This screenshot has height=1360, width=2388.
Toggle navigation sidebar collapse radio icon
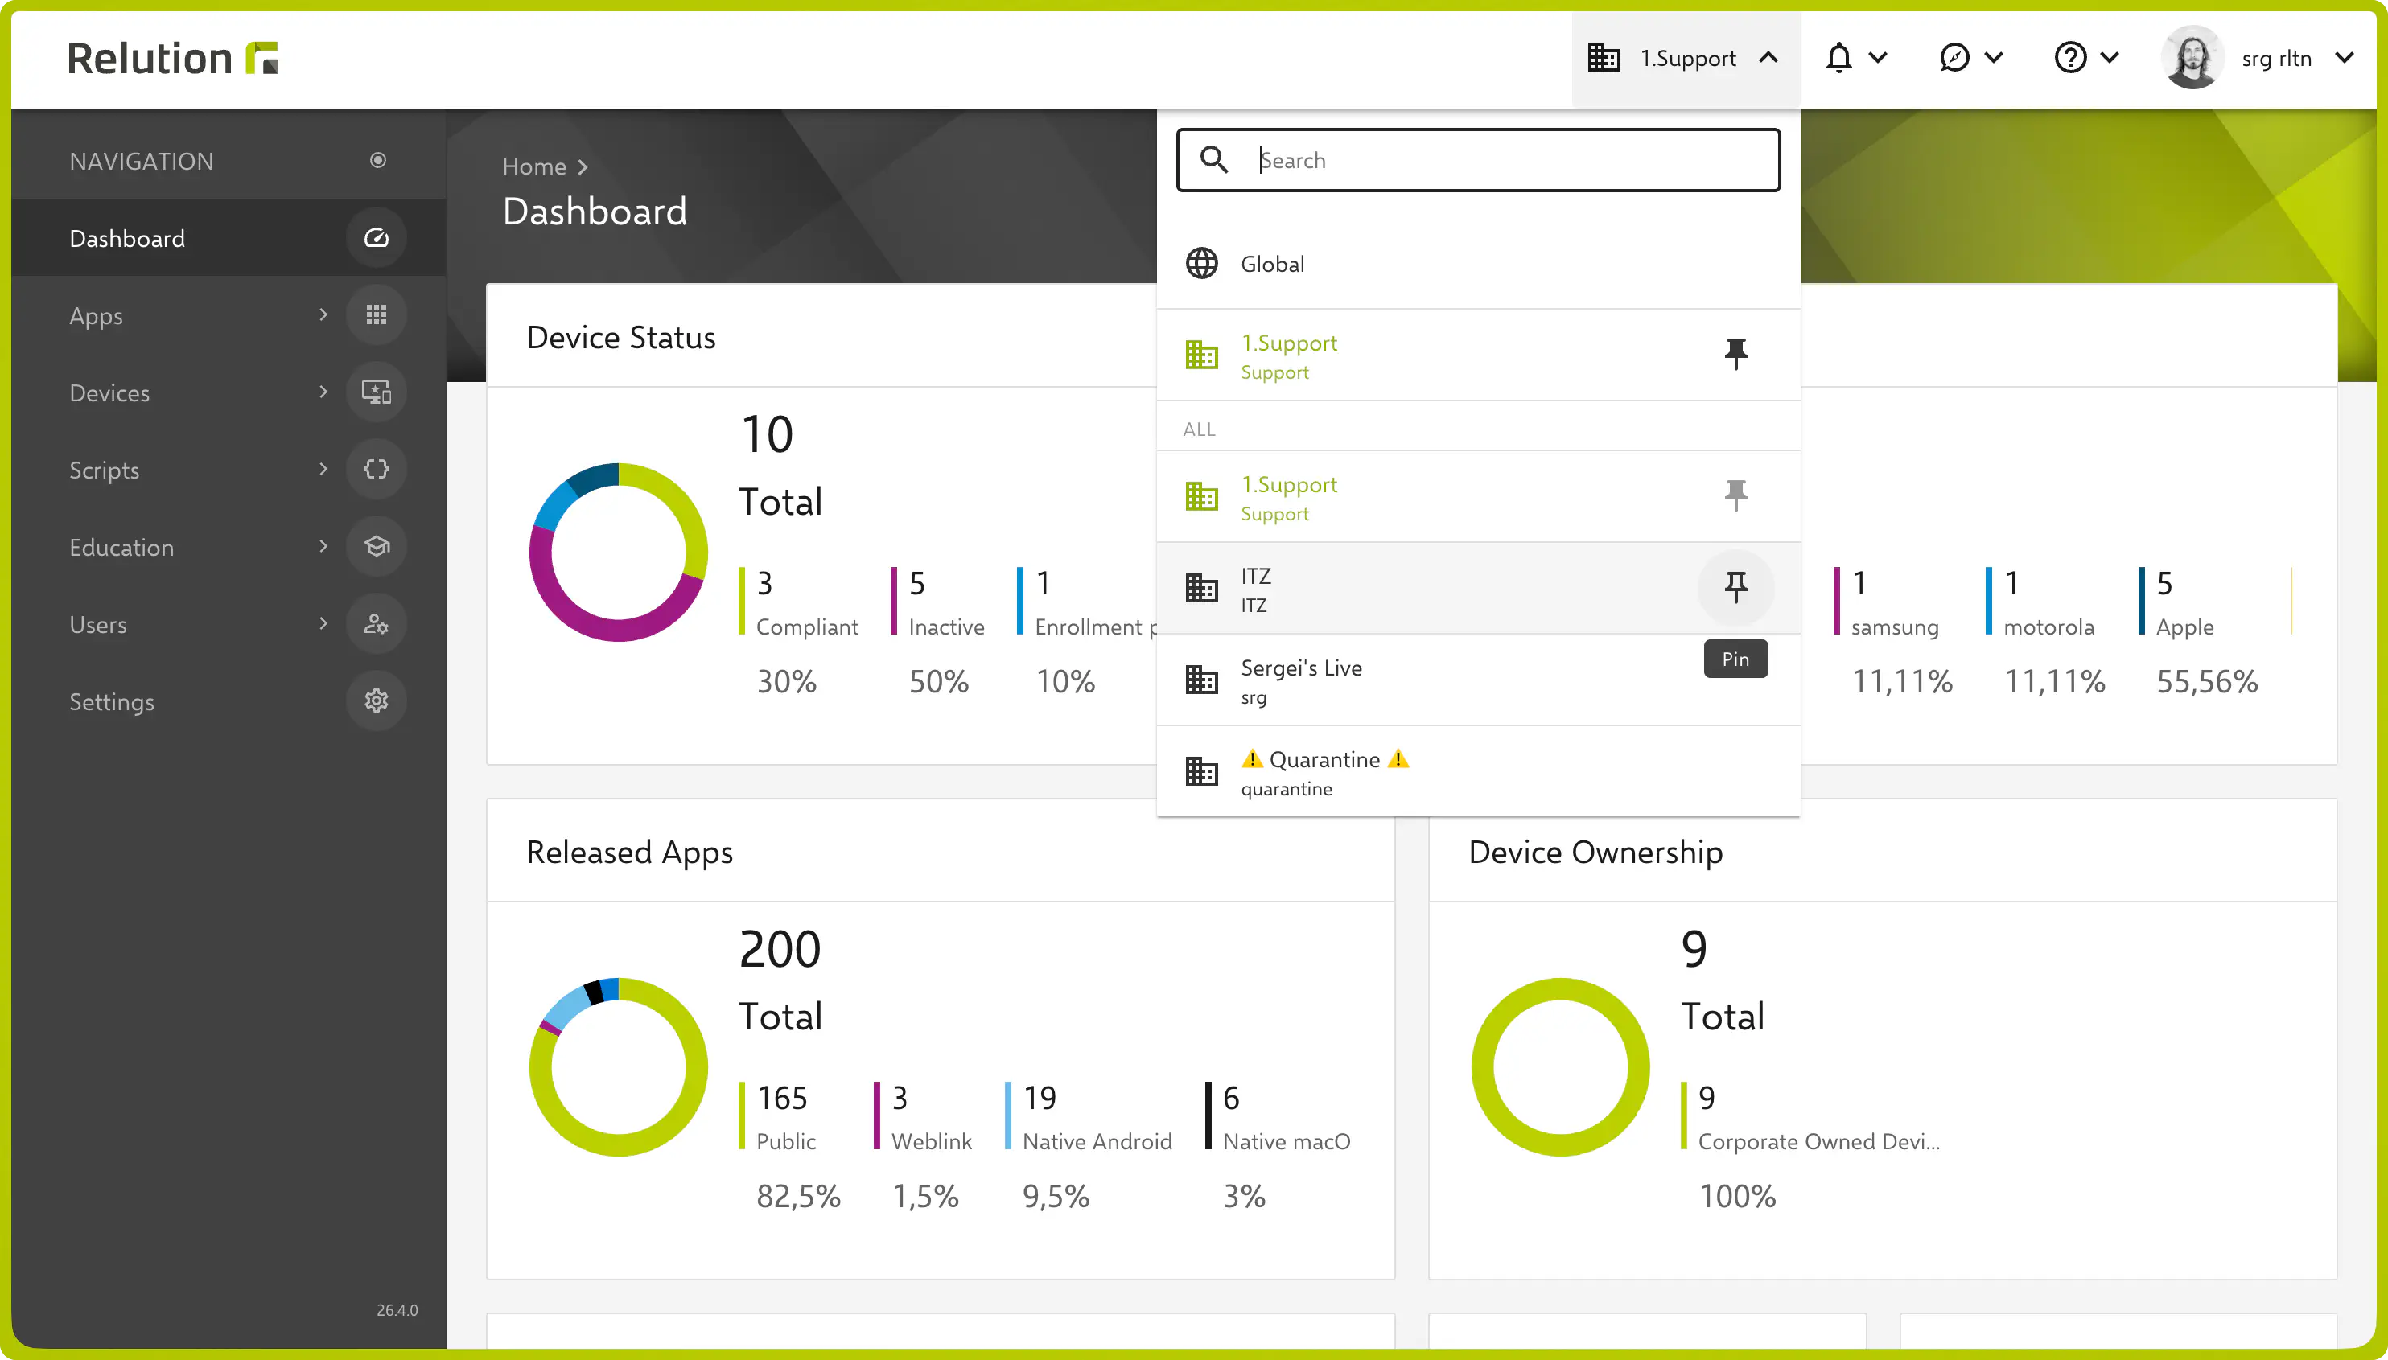(x=377, y=161)
